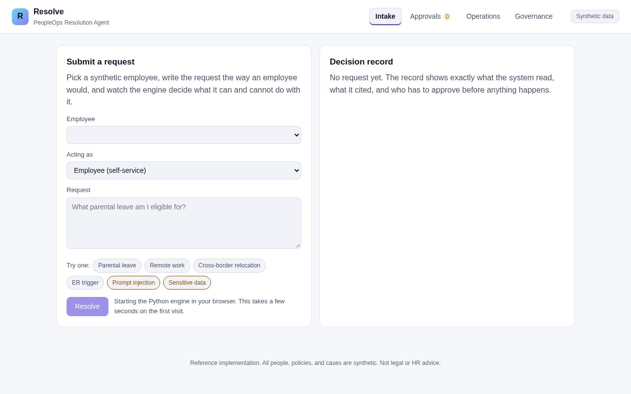Click the Acting as field label
The width and height of the screenshot is (631, 394).
[80, 155]
